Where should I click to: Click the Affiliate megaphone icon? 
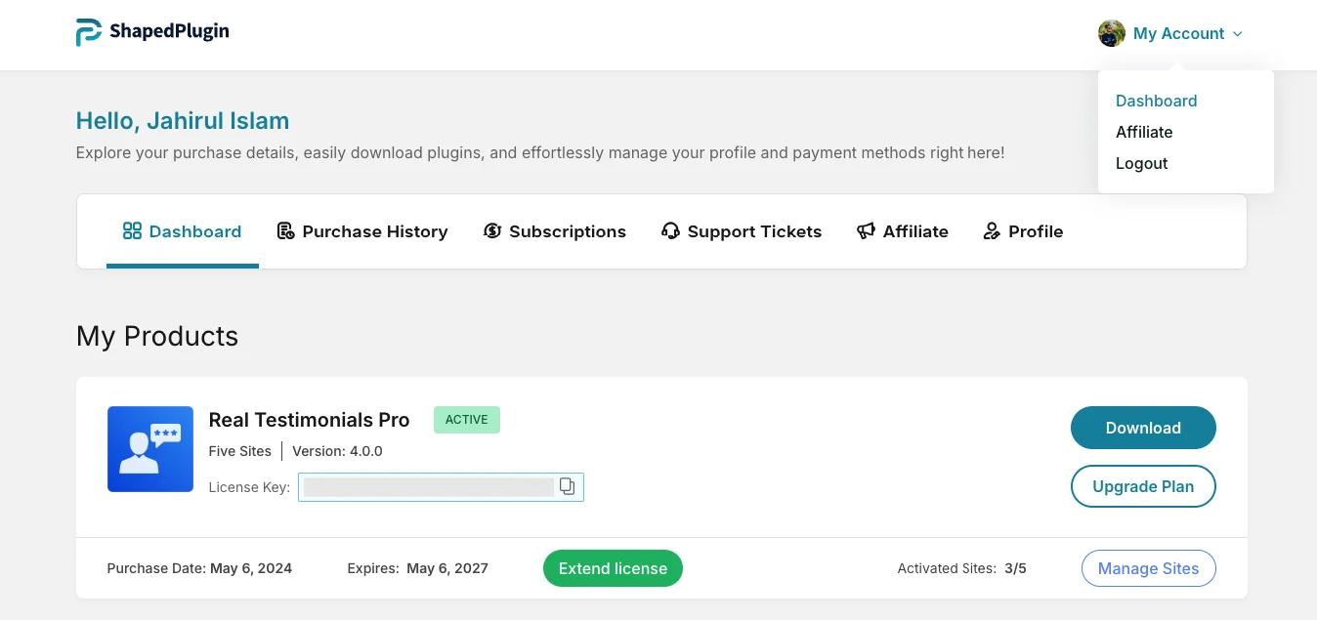pyautogui.click(x=866, y=231)
